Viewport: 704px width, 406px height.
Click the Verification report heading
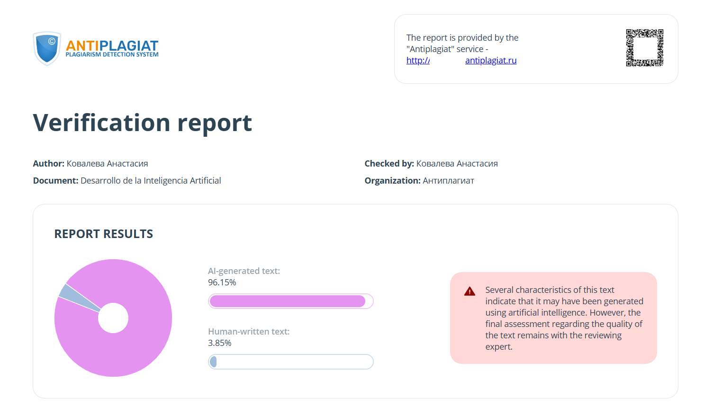(142, 123)
